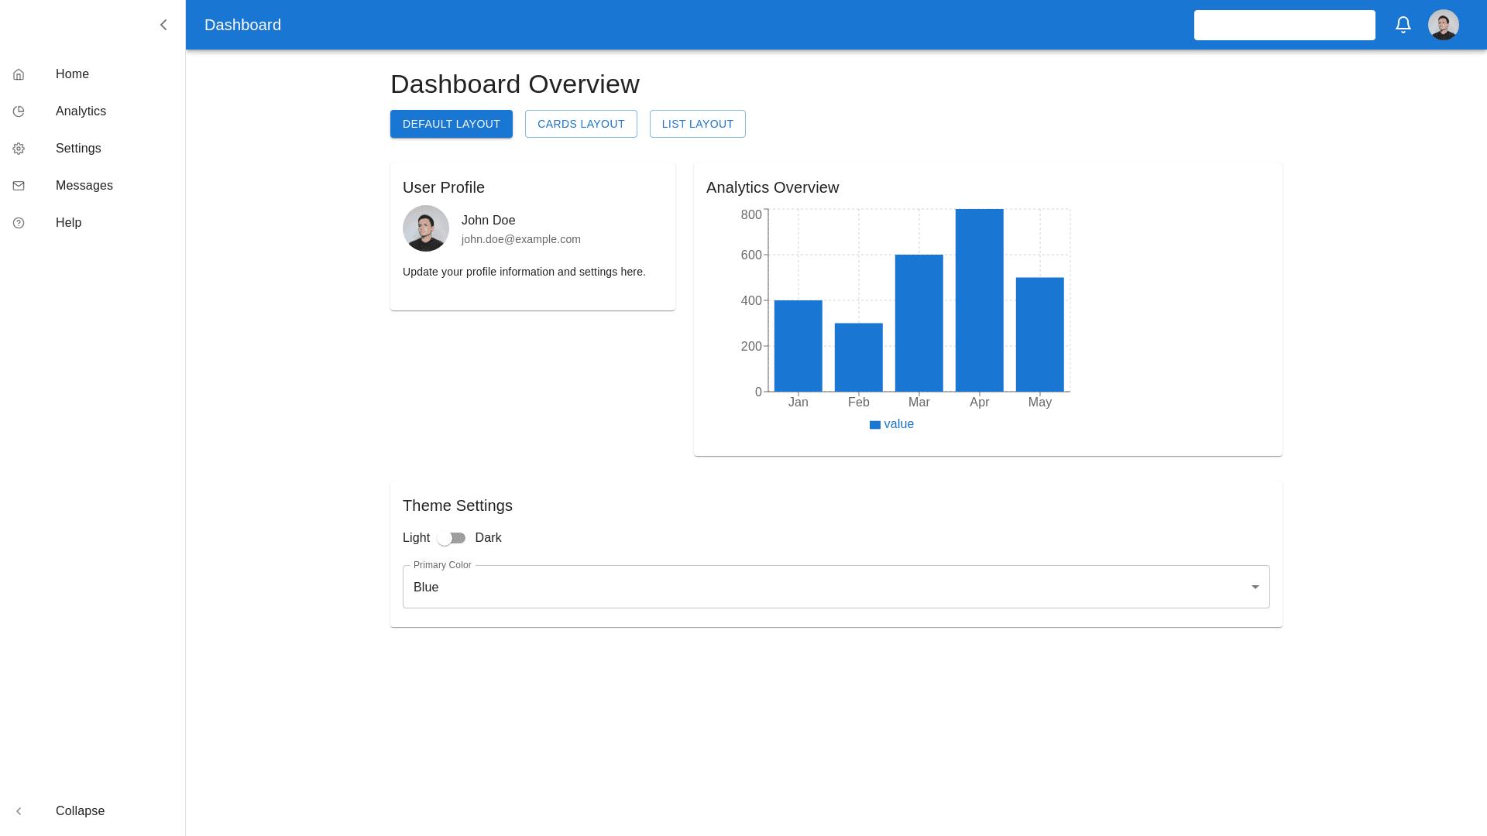Toggle the Light/Dark theme switch
The image size is (1487, 836).
pos(452,538)
